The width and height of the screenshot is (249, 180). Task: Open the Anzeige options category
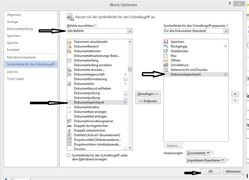(x=12, y=22)
